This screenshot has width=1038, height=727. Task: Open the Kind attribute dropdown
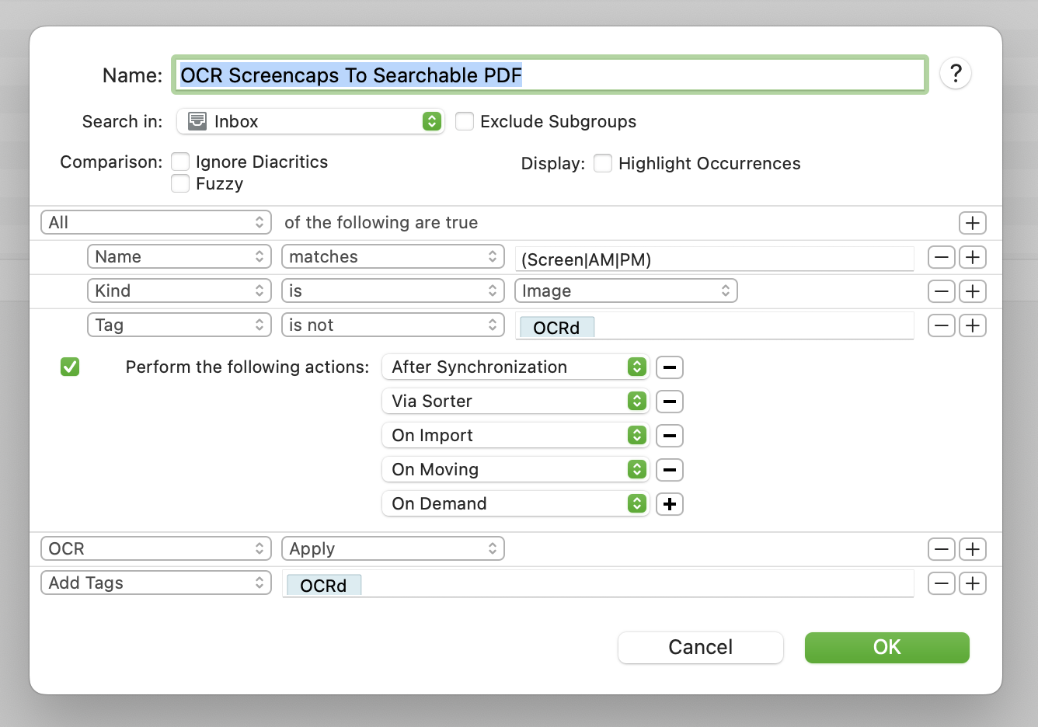point(179,291)
